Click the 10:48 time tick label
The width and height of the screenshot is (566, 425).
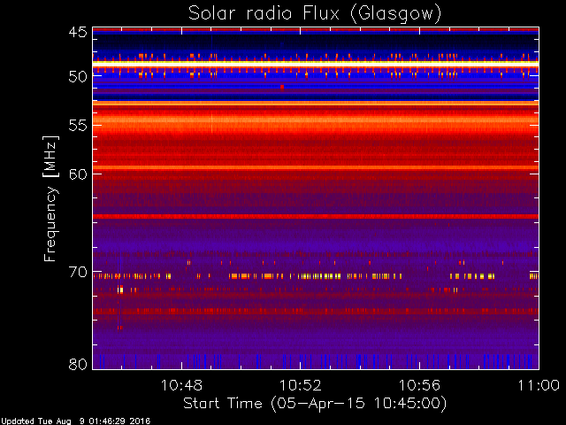(181, 385)
